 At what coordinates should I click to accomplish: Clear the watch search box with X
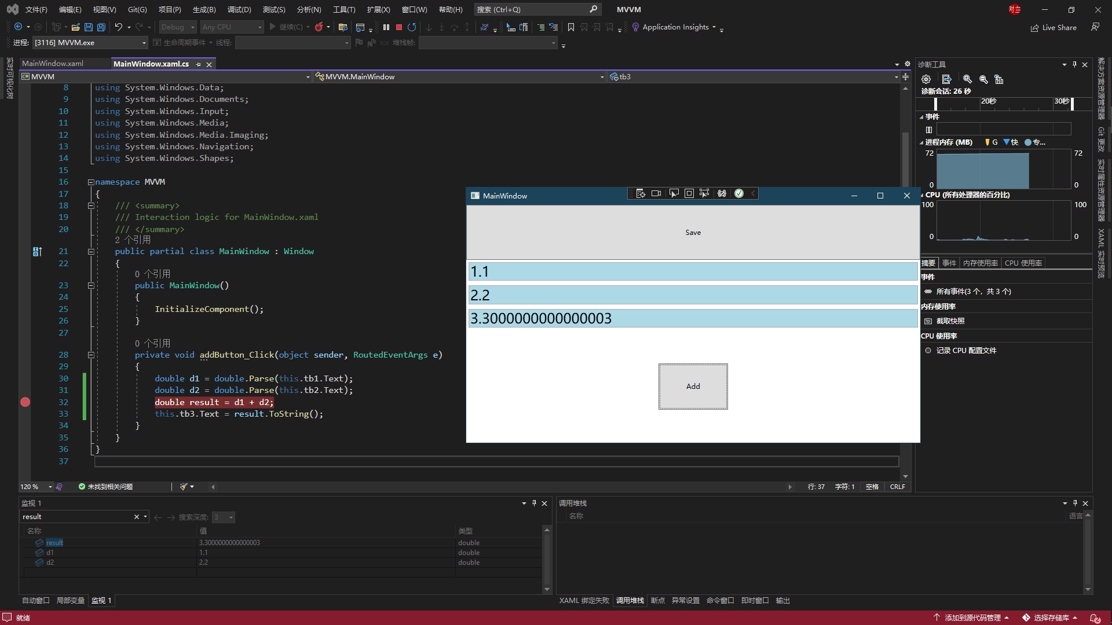(x=137, y=517)
